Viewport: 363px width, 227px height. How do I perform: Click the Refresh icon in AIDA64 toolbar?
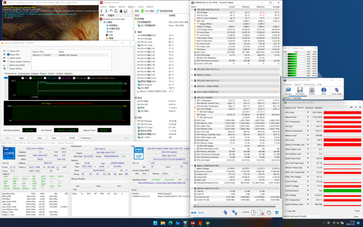pyautogui.click(x=116, y=11)
